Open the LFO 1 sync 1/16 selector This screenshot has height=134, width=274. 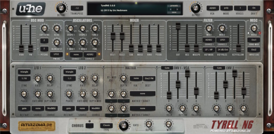pos(24,78)
